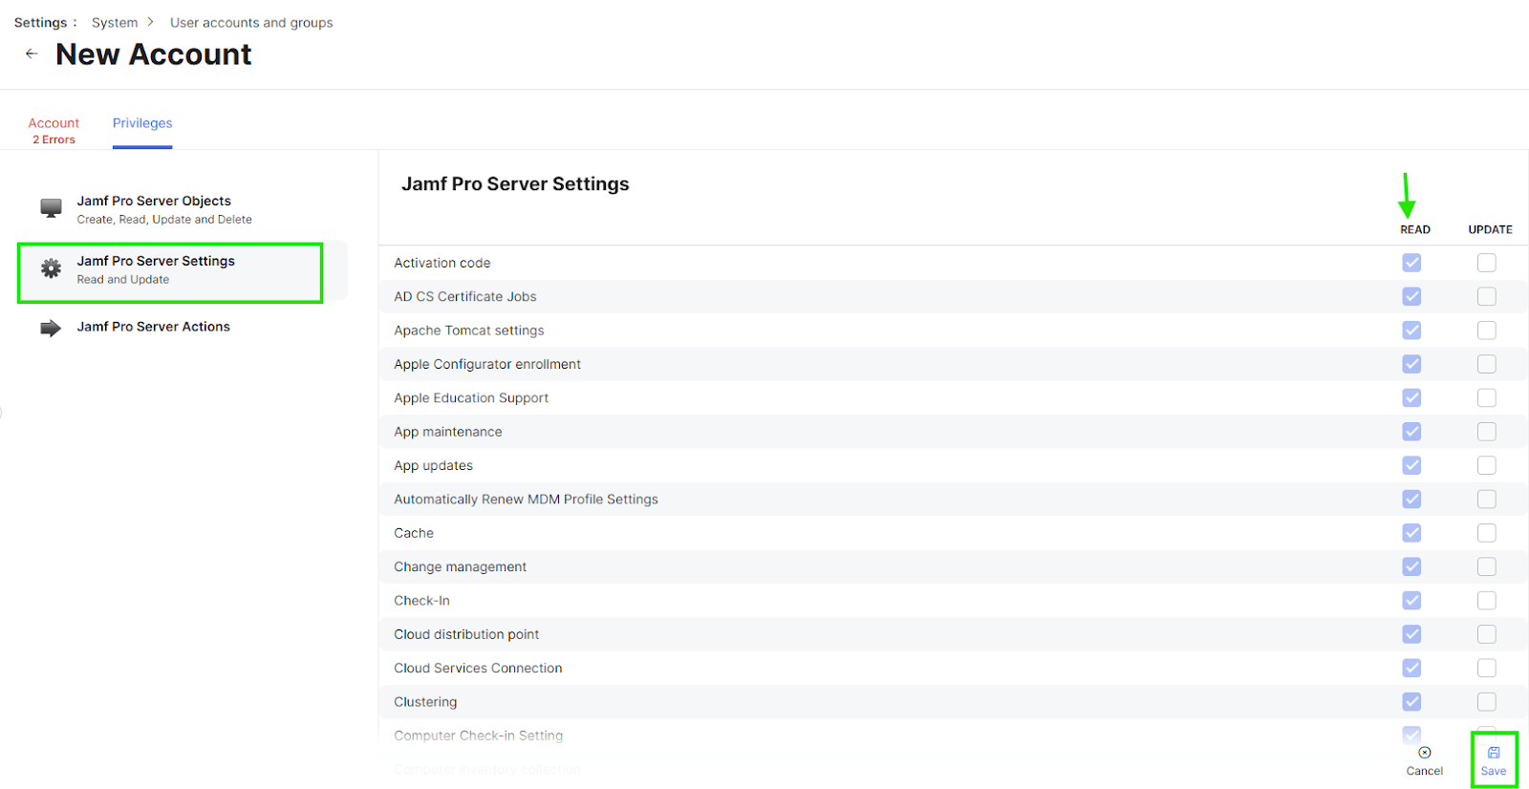This screenshot has width=1529, height=789.
Task: Uncheck Read for Apple Configurator enrollment
Action: [x=1411, y=364]
